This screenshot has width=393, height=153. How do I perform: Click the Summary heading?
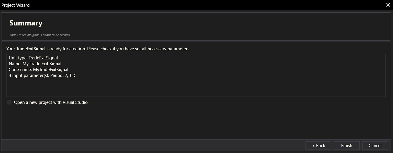pyautogui.click(x=26, y=23)
